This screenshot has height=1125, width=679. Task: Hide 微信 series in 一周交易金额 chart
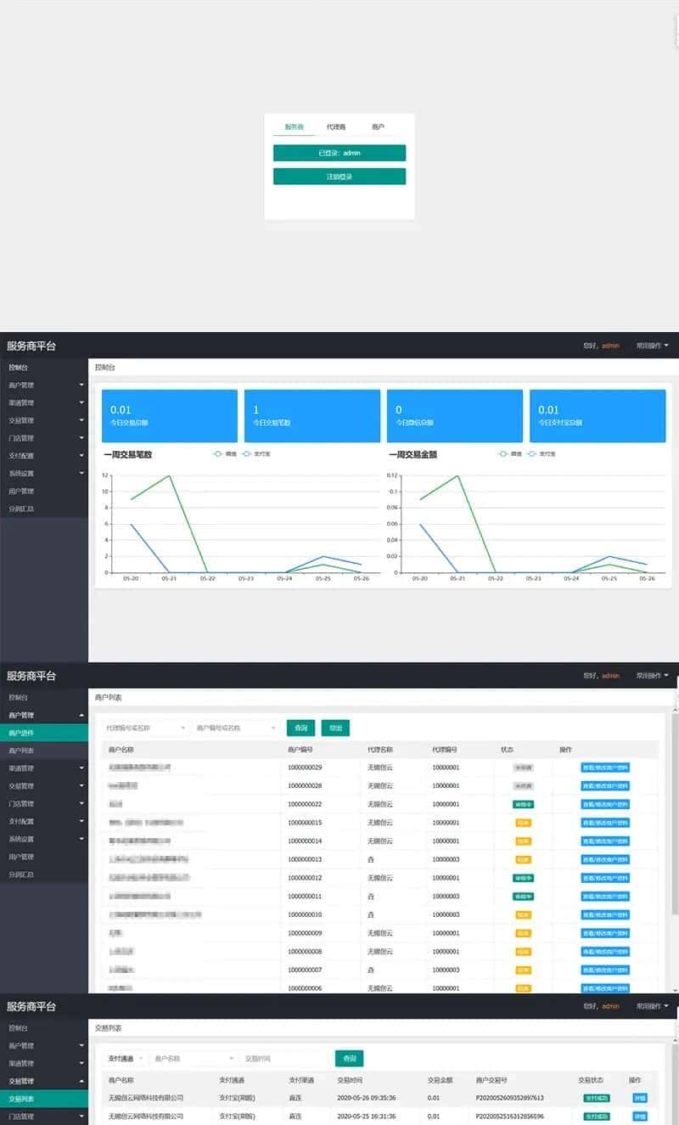(511, 454)
